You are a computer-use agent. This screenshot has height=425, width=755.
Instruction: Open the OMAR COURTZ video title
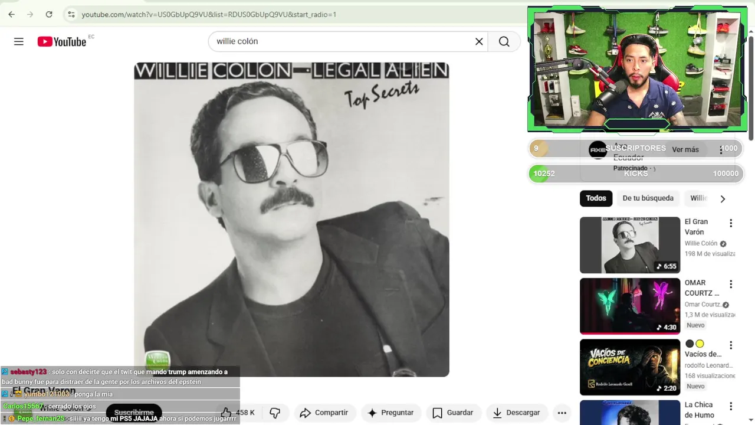coord(702,287)
